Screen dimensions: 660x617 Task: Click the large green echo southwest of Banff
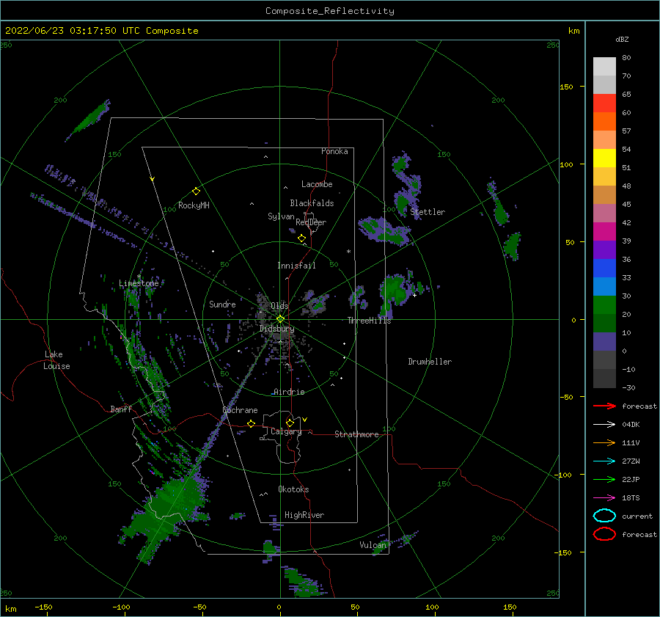point(166,510)
